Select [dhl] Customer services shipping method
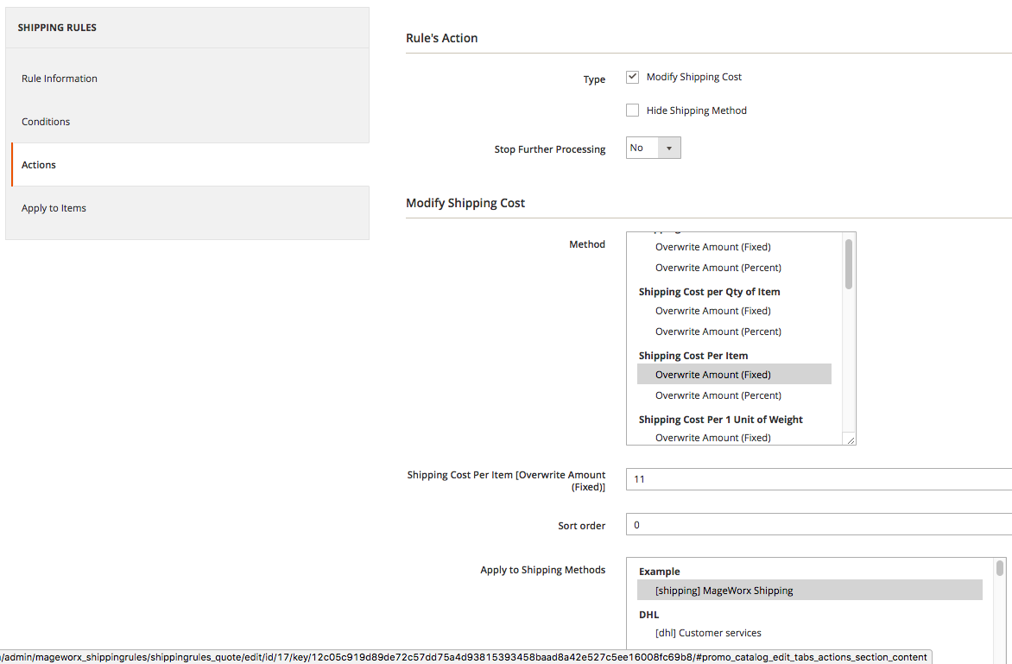This screenshot has height=664, width=1012. (x=708, y=633)
